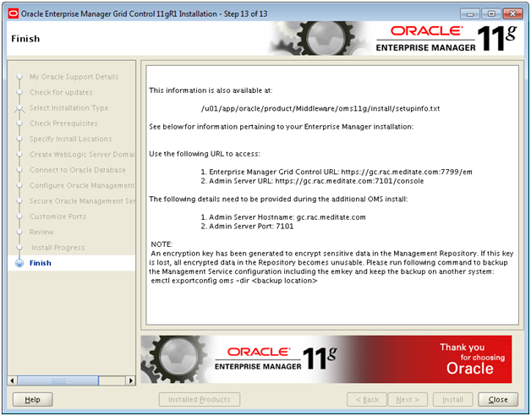
Task: Select the Check Prerequisites step
Action: tap(63, 123)
